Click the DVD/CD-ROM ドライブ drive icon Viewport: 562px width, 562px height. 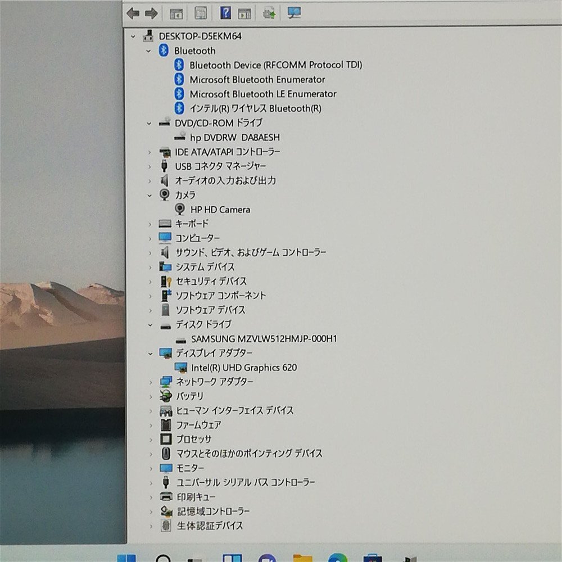coord(165,123)
